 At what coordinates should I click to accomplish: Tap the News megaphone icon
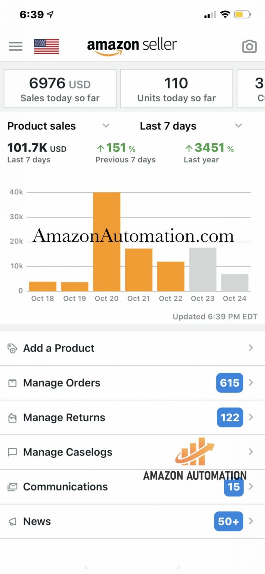12,521
